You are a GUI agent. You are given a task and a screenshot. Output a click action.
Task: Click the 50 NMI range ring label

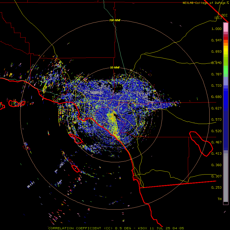[115, 67]
